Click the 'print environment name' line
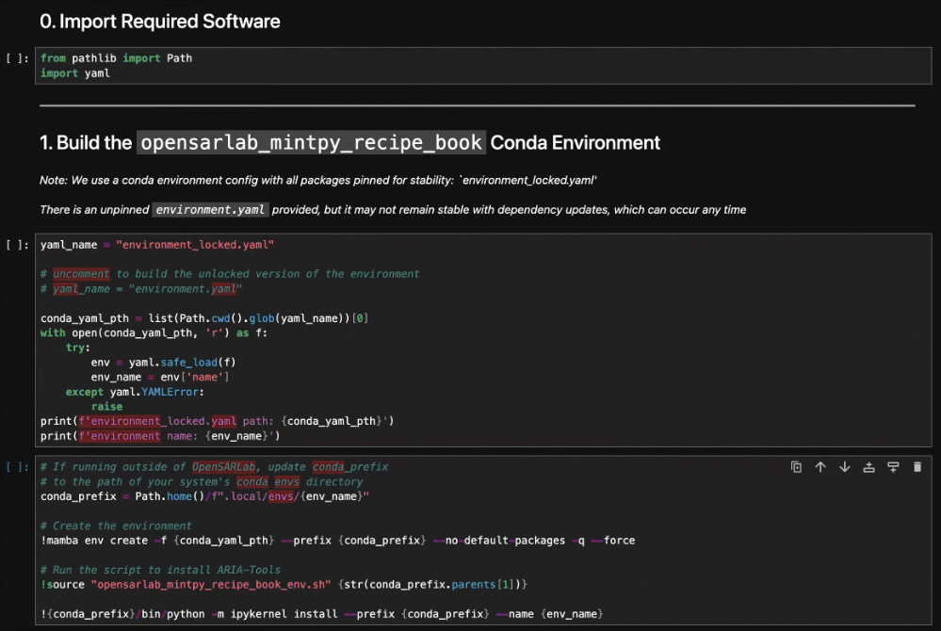The image size is (941, 631). [160, 436]
